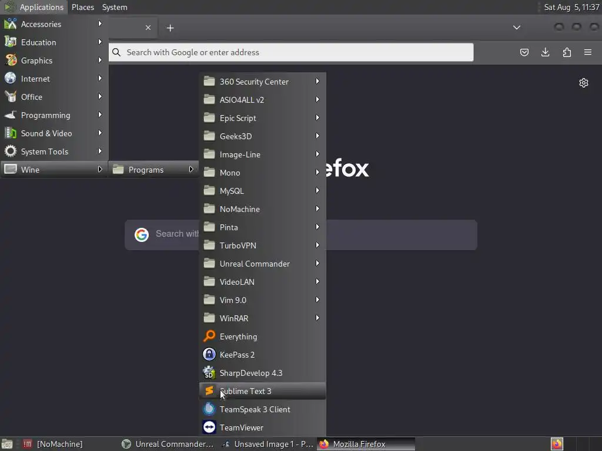Image resolution: width=602 pixels, height=451 pixels.
Task: Open the Applications menu in top panel
Action: 34,7
